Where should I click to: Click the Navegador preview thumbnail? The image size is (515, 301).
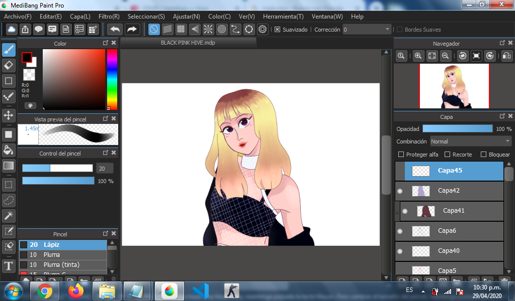pos(454,86)
